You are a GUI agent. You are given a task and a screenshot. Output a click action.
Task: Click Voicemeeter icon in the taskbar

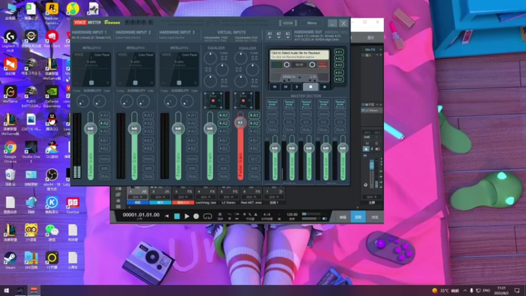tap(34, 290)
